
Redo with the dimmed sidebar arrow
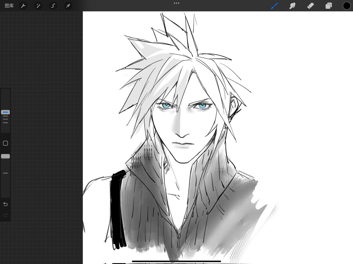click(5, 215)
